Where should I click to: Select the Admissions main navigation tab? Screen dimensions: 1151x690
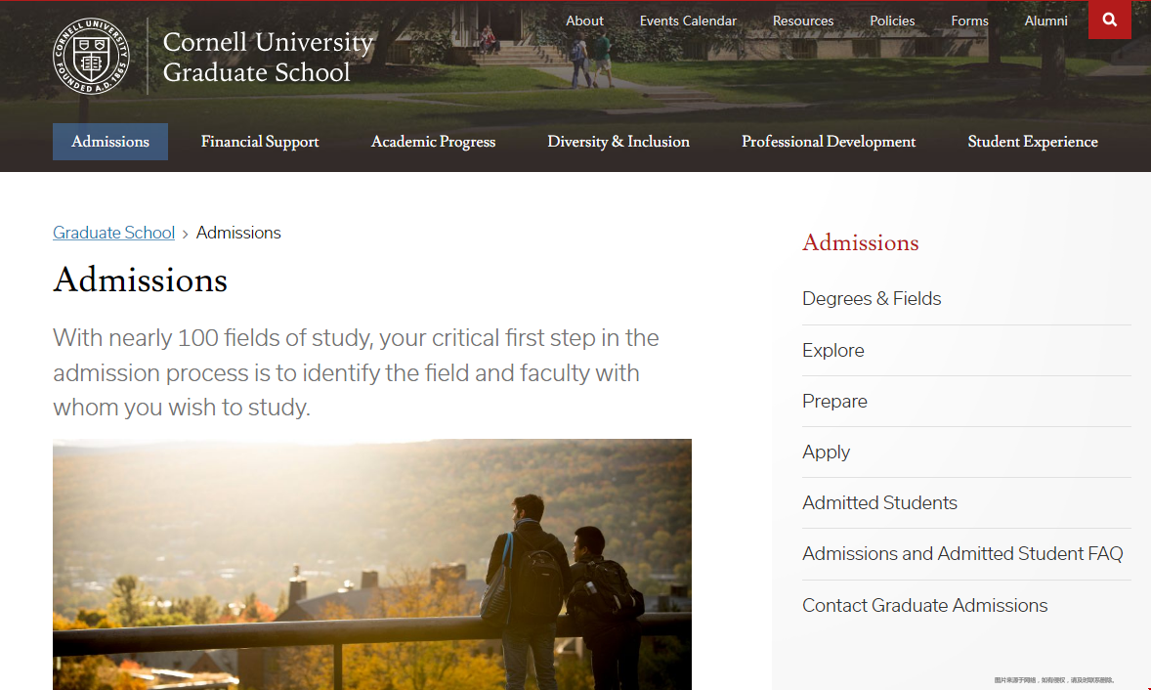click(110, 142)
